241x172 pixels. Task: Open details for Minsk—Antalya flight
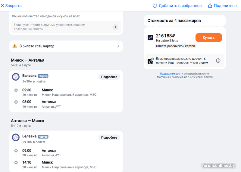[109, 77]
